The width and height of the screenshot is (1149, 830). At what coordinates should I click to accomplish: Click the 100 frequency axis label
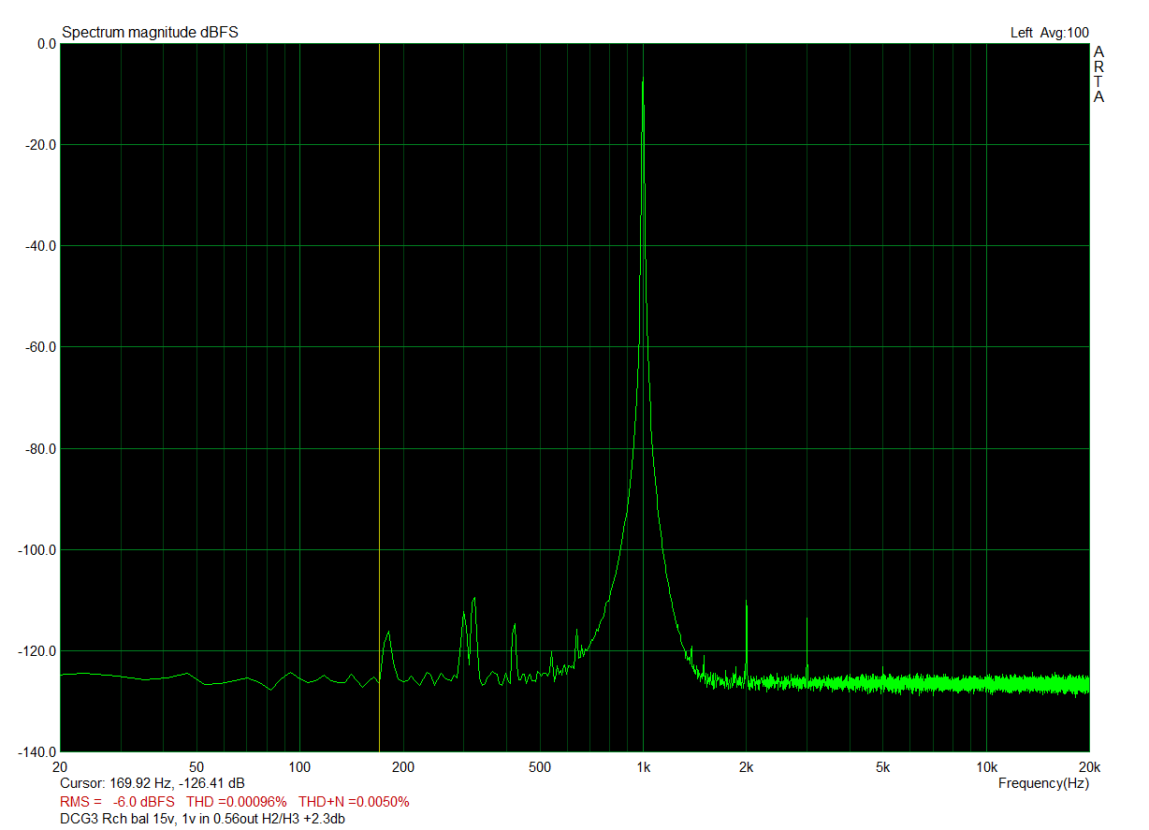click(299, 767)
